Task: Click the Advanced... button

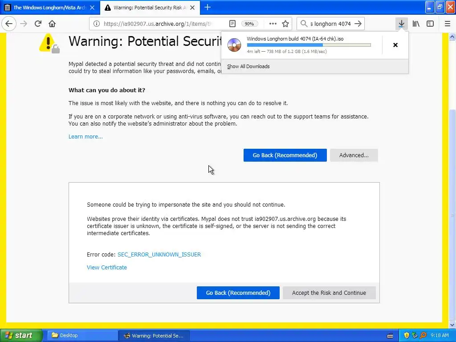Action: point(354,155)
